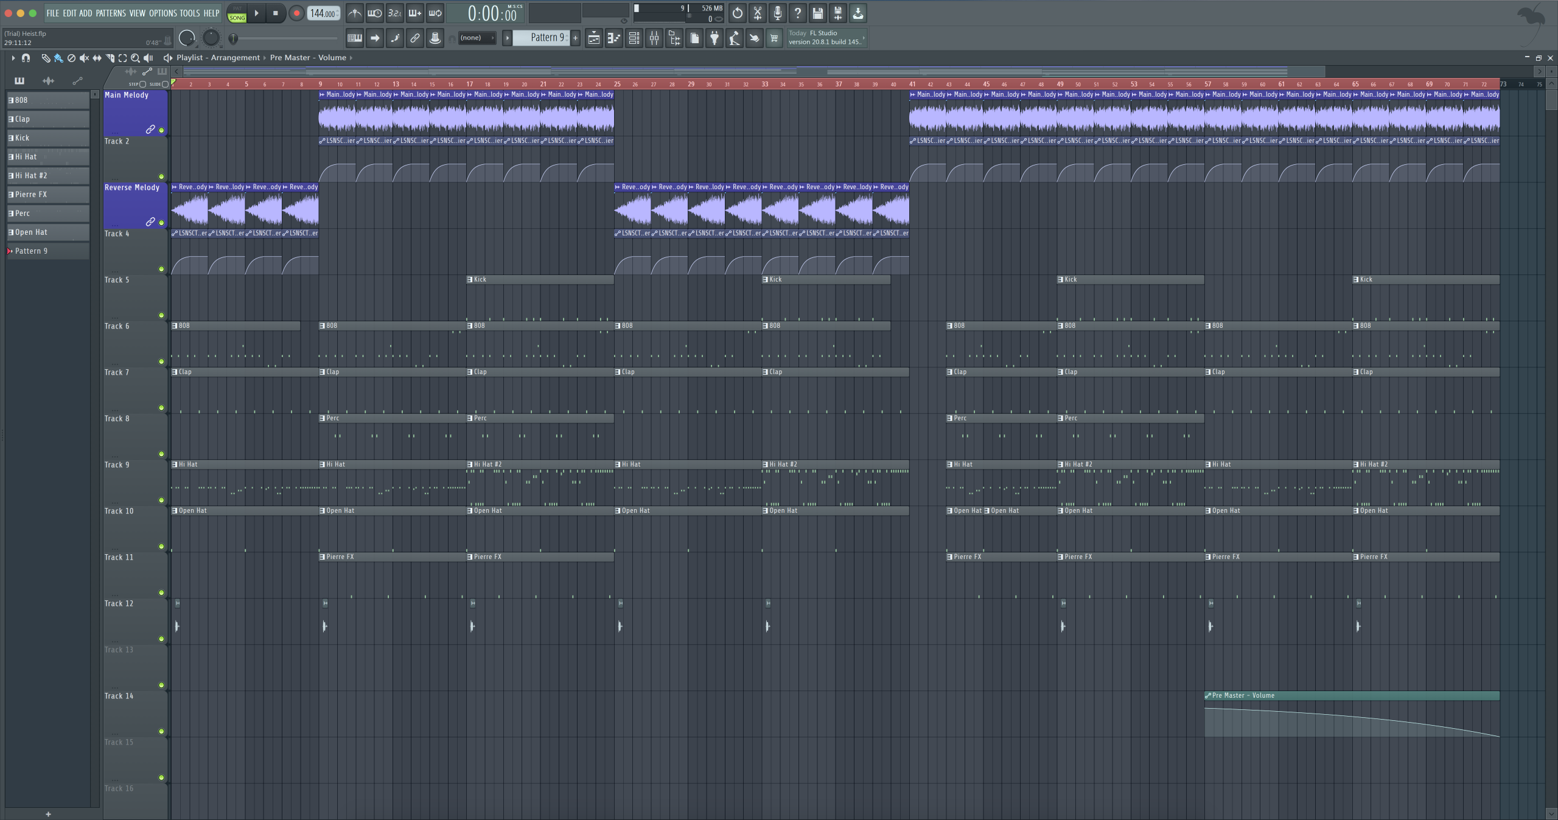
Task: Open the Browser view button
Action: click(x=674, y=38)
